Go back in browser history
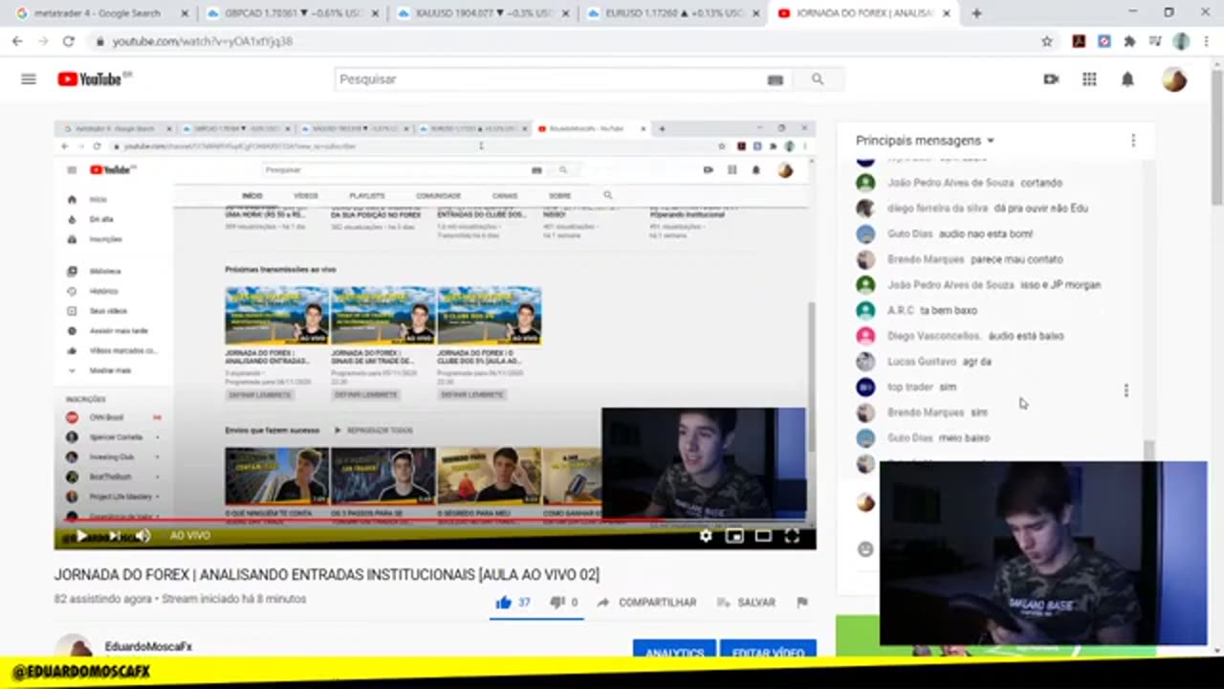1224x689 pixels. pos(17,41)
